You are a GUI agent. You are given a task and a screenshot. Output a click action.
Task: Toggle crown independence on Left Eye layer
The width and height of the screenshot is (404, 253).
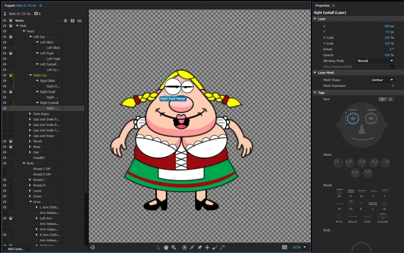[11, 37]
